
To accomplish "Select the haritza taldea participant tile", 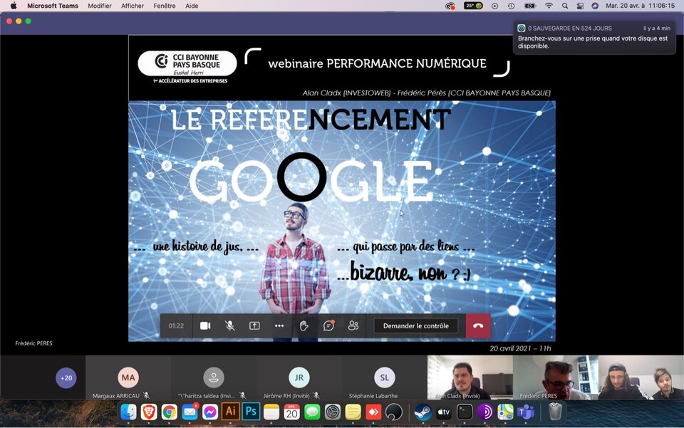I will click(214, 377).
